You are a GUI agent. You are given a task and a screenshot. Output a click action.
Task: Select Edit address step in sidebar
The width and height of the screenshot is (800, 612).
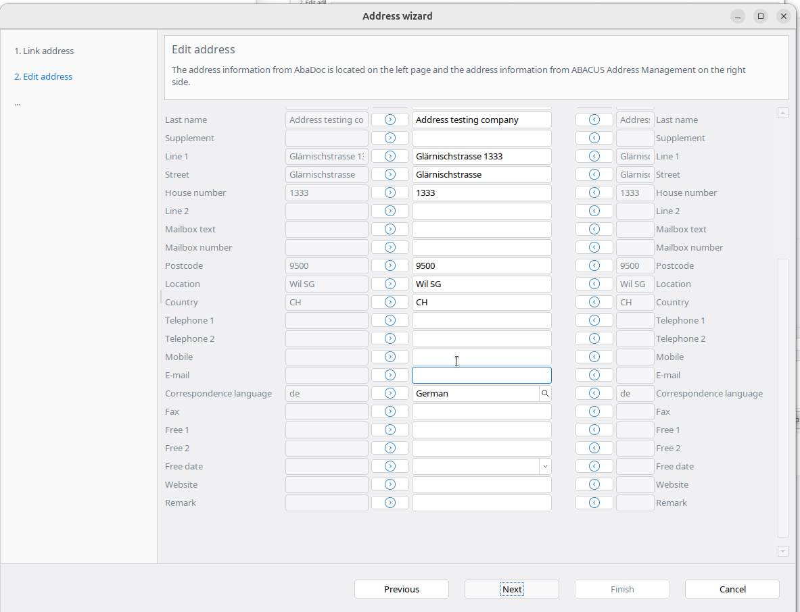click(x=43, y=76)
